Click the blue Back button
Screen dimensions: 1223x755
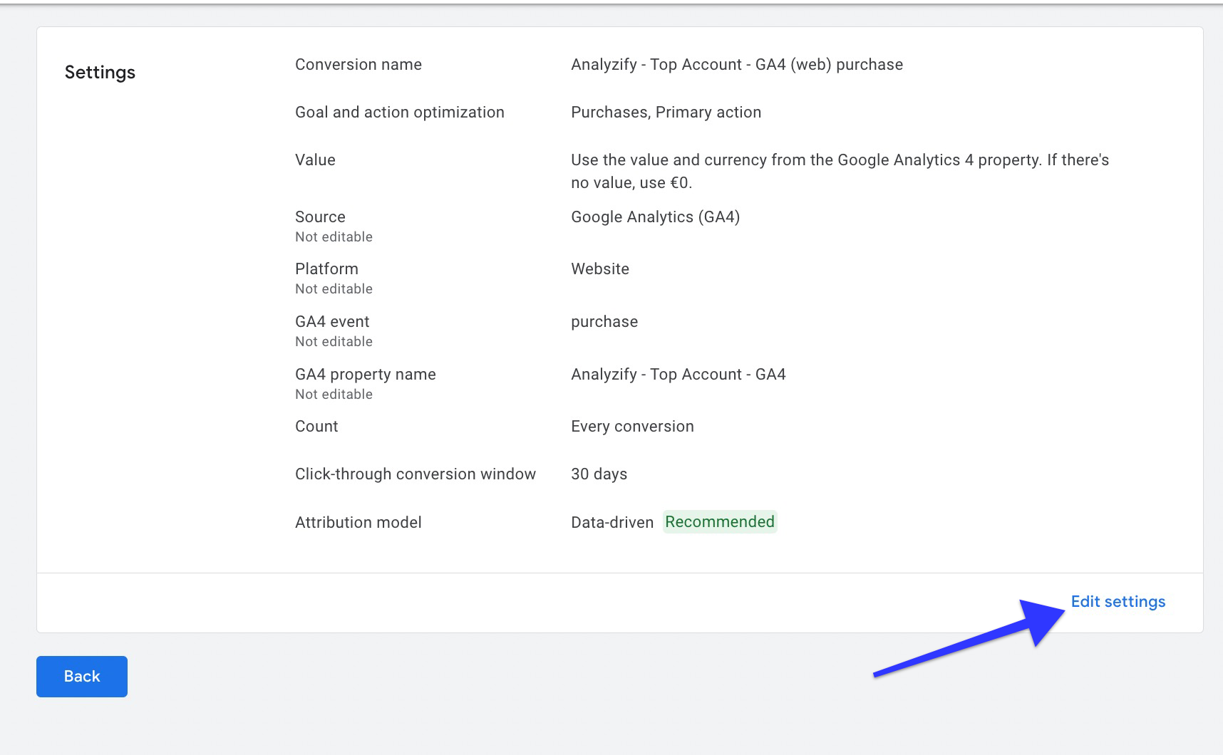pyautogui.click(x=82, y=677)
